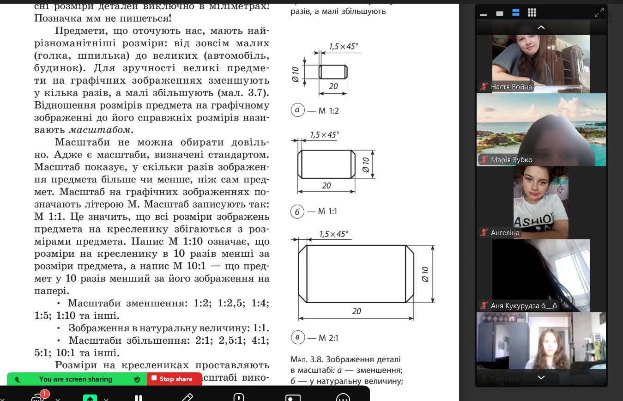Image resolution: width=623 pixels, height=401 pixels.
Task: Click the 1,5×45° label on the smallest drawing
Action: [x=344, y=46]
